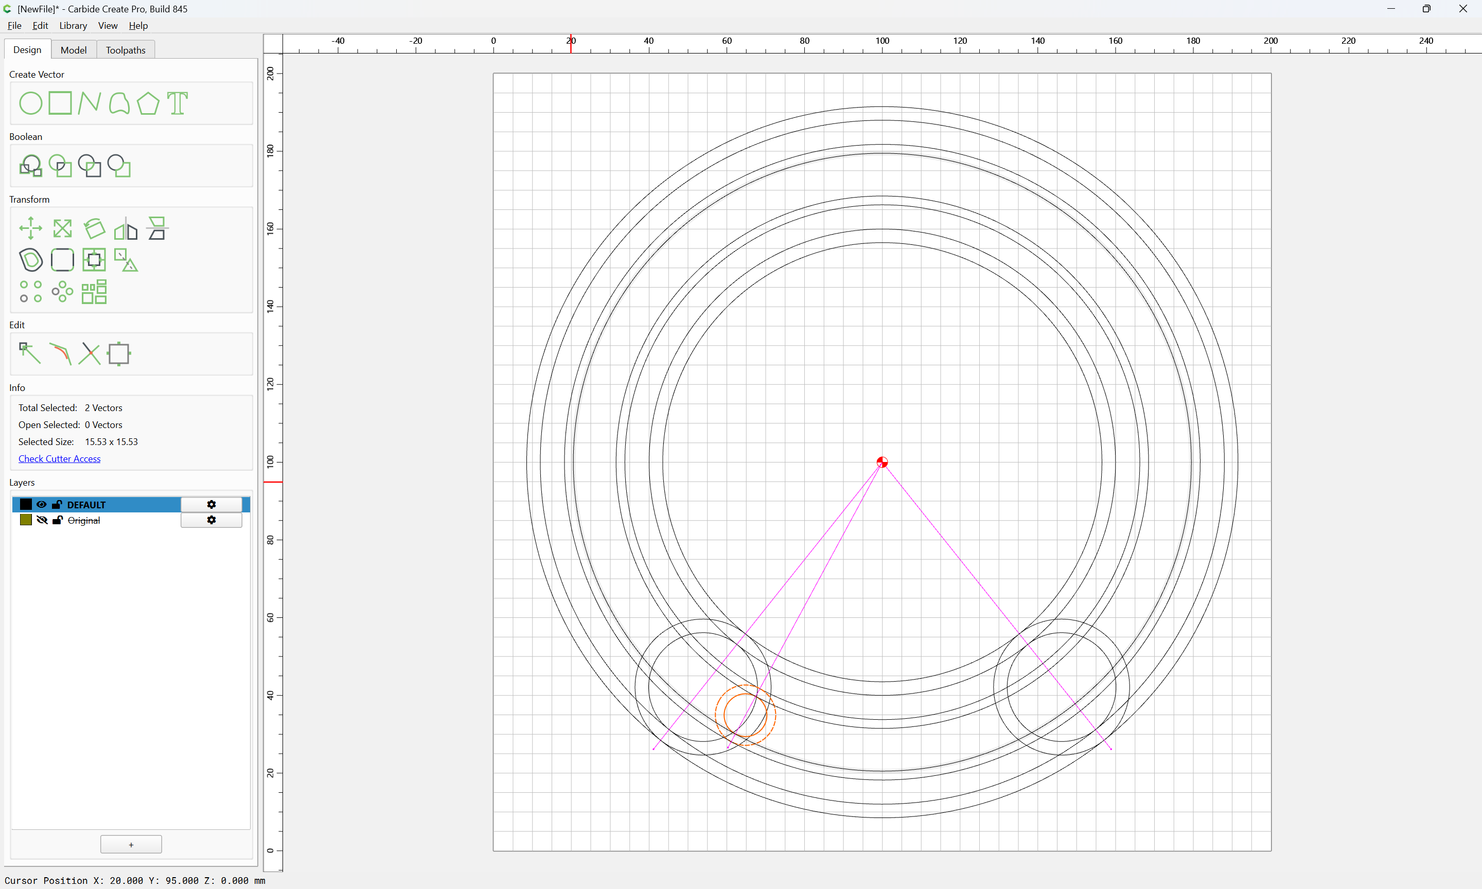Switch to the Toolpaths tab
The image size is (1482, 889).
click(126, 50)
